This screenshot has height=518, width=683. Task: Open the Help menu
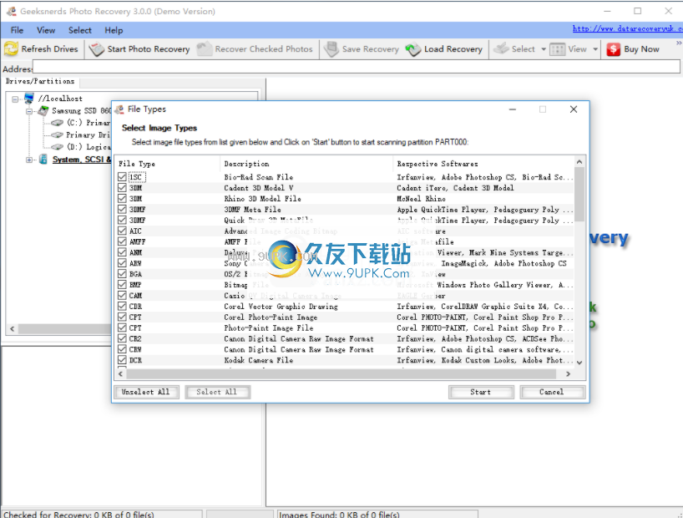(x=114, y=30)
